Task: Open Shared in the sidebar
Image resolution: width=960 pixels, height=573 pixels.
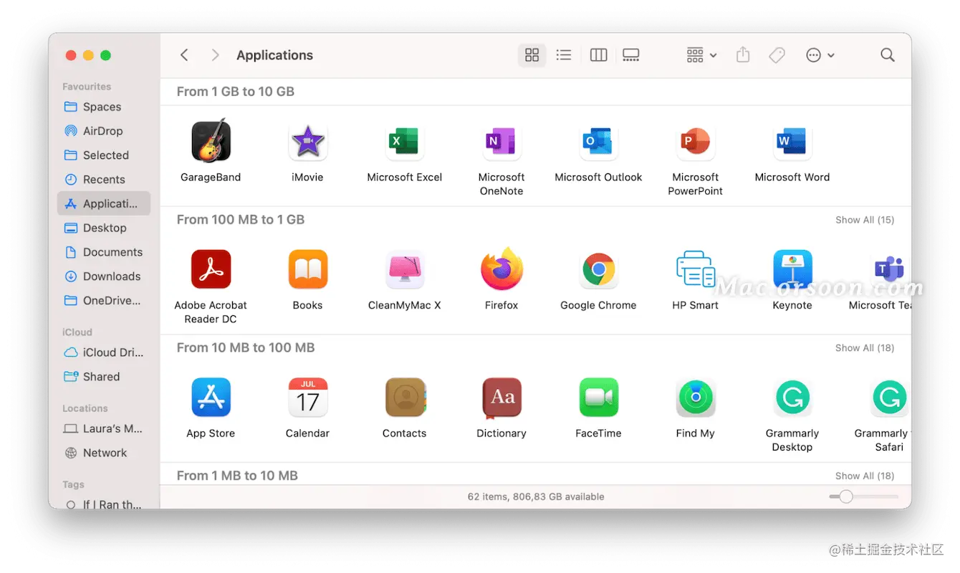Action: click(x=104, y=377)
